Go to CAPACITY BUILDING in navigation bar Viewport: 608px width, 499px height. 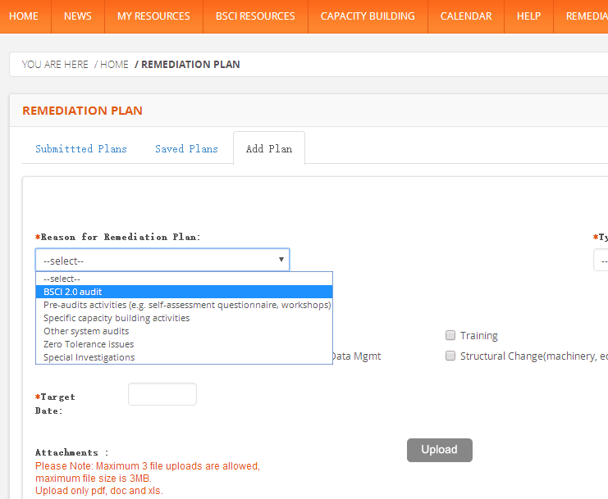[368, 16]
